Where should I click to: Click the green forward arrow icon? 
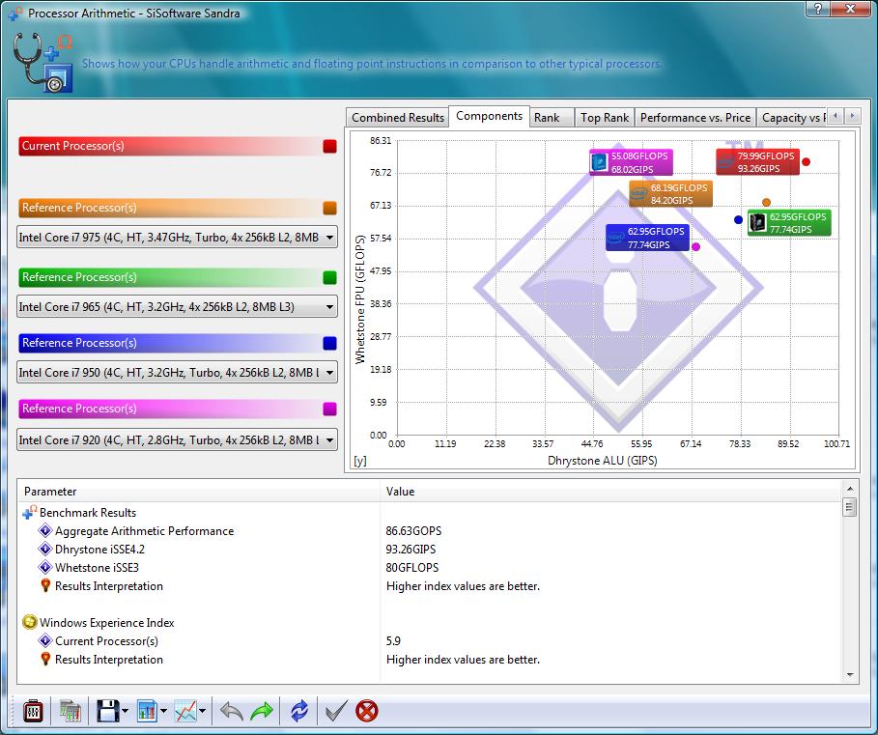point(262,712)
